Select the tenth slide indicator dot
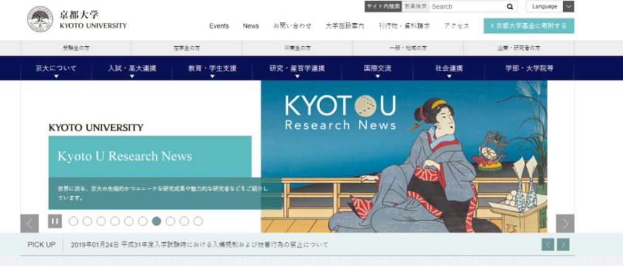Screen dimensions: 623x266 (198, 221)
